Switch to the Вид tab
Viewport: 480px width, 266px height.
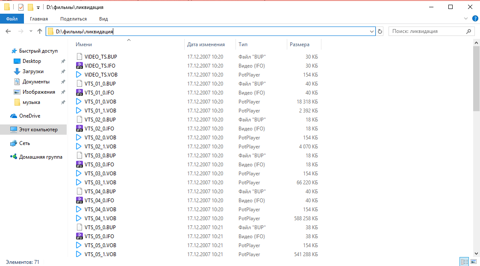(103, 19)
